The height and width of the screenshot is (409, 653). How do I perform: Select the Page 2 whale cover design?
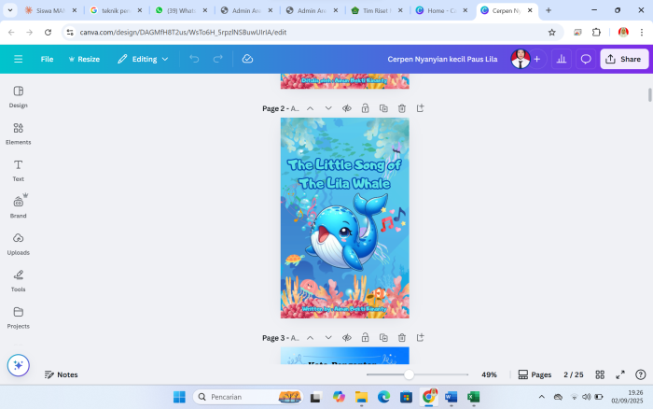click(345, 219)
